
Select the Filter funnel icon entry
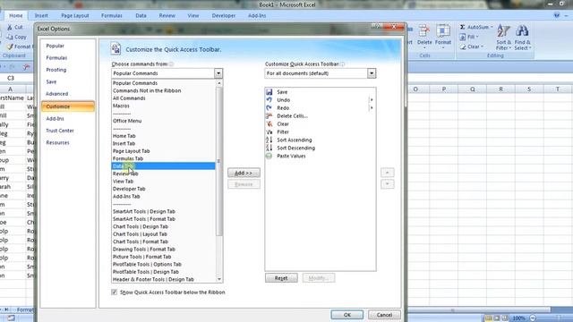tap(269, 132)
